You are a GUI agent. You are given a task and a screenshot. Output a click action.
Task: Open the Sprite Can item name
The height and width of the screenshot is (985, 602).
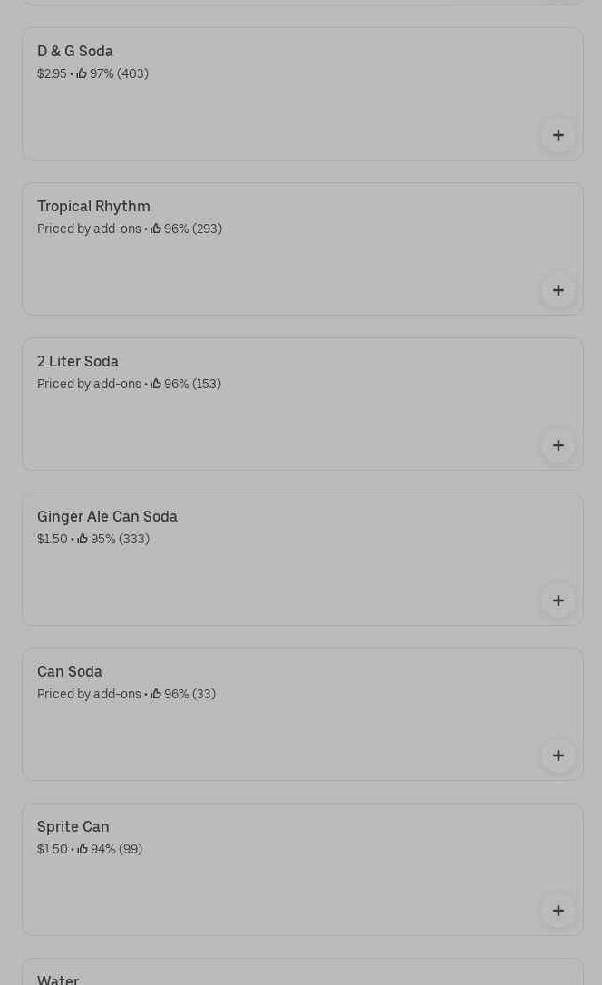point(73,827)
